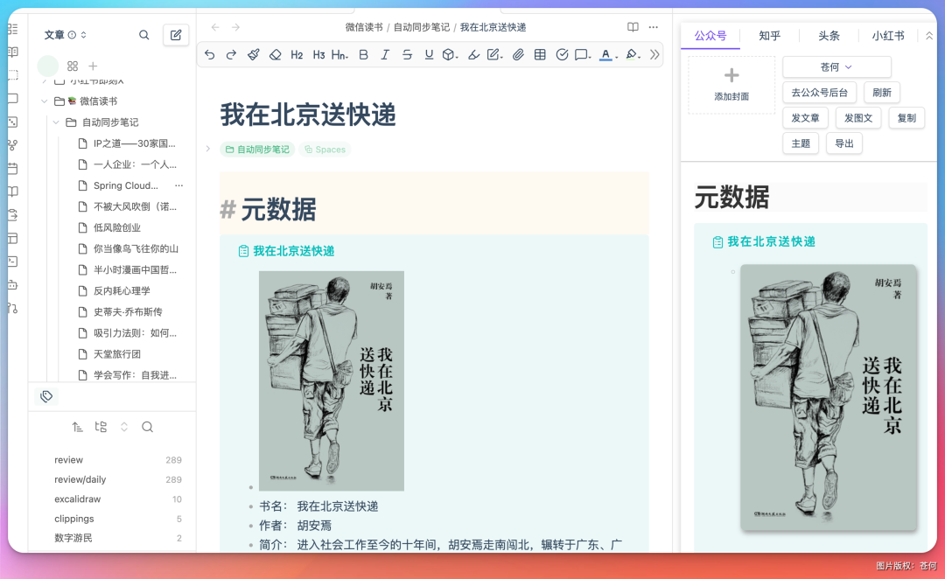The width and height of the screenshot is (945, 579).
Task: Attach a file with the paperclip icon
Action: coord(519,54)
